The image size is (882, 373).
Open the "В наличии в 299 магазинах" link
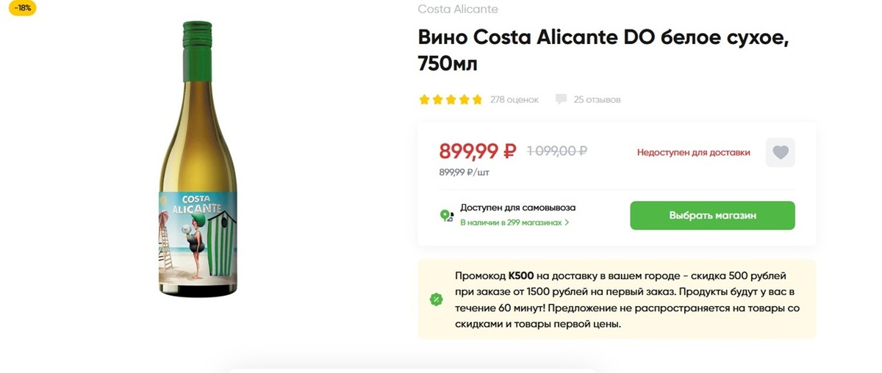pos(511,222)
